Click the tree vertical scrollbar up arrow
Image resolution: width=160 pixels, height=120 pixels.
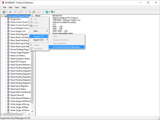tap(32, 16)
